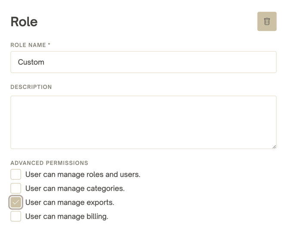Viewport: 288px width, 232px height.
Task: Click the "User can manage billing." label text
Action: click(67, 217)
